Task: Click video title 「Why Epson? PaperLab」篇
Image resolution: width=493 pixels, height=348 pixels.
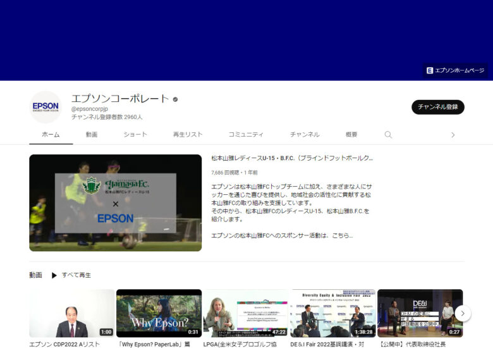Action: pyautogui.click(x=154, y=345)
